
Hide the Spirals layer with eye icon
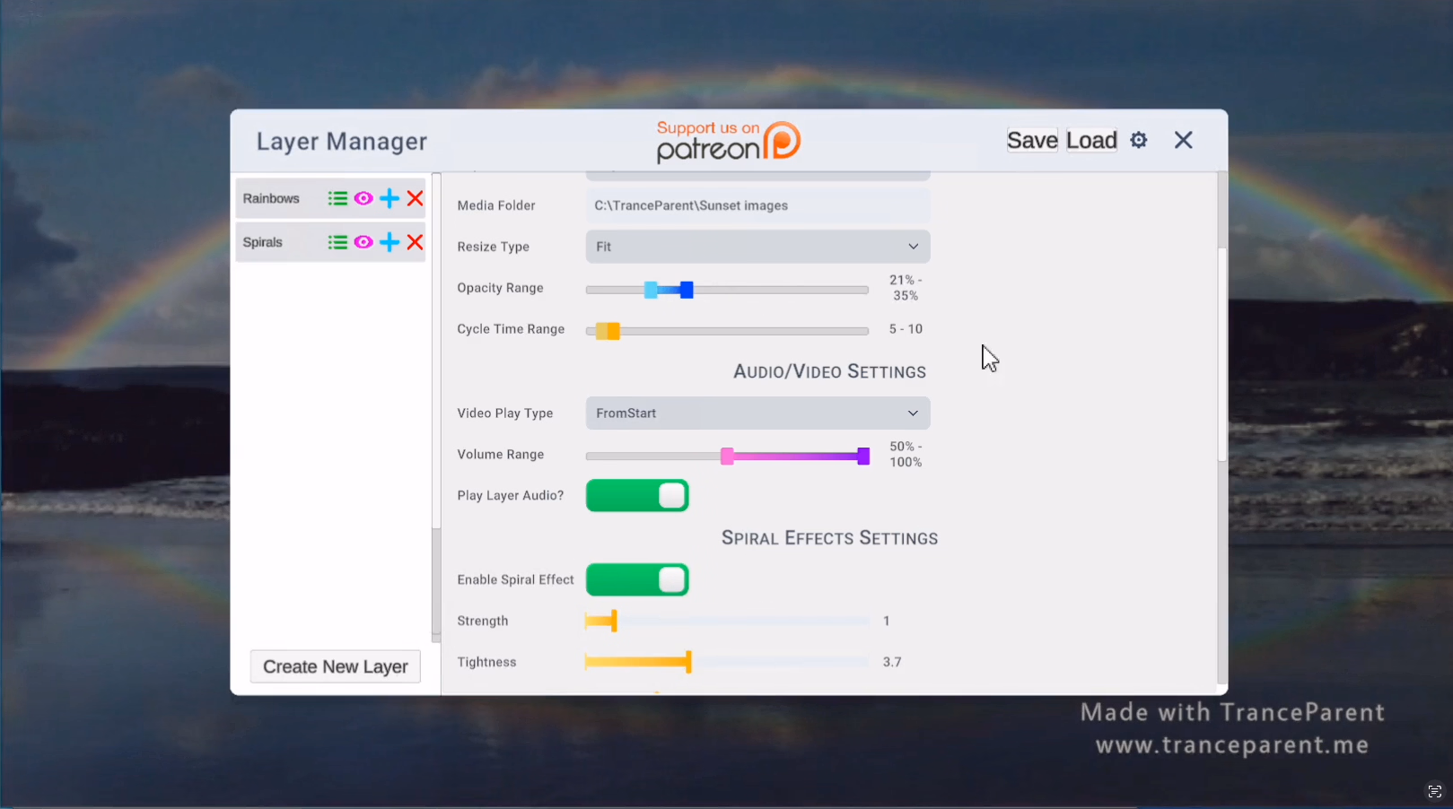(x=363, y=242)
